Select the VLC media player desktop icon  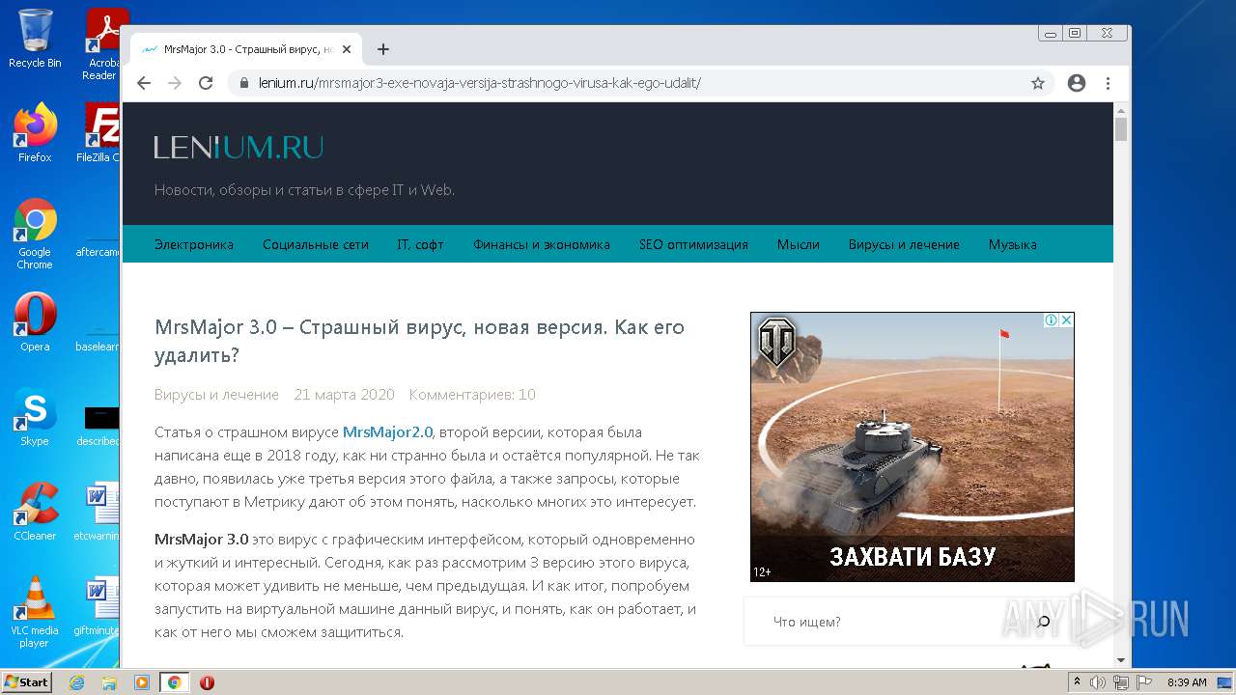click(35, 612)
